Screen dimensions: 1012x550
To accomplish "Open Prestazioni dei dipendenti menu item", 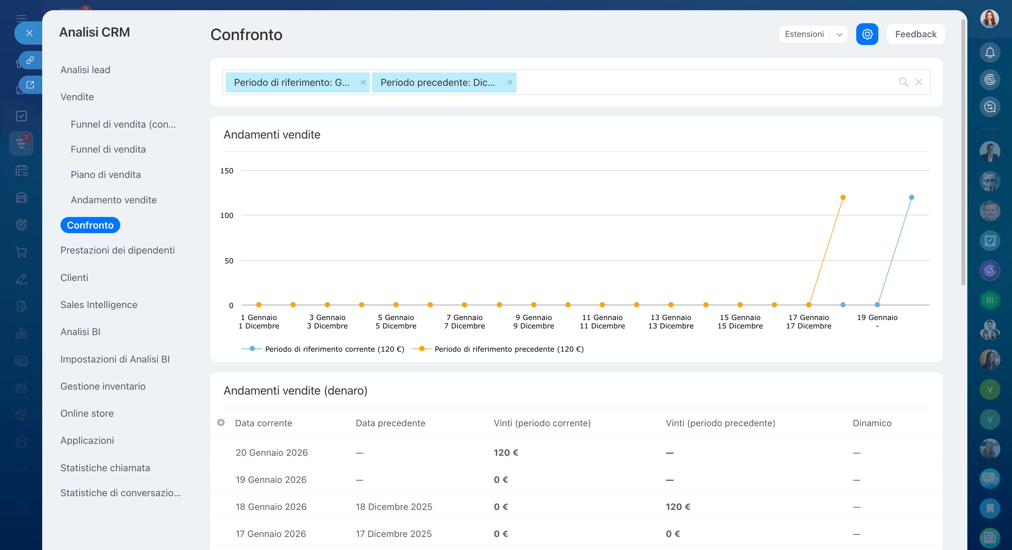I will tap(117, 250).
